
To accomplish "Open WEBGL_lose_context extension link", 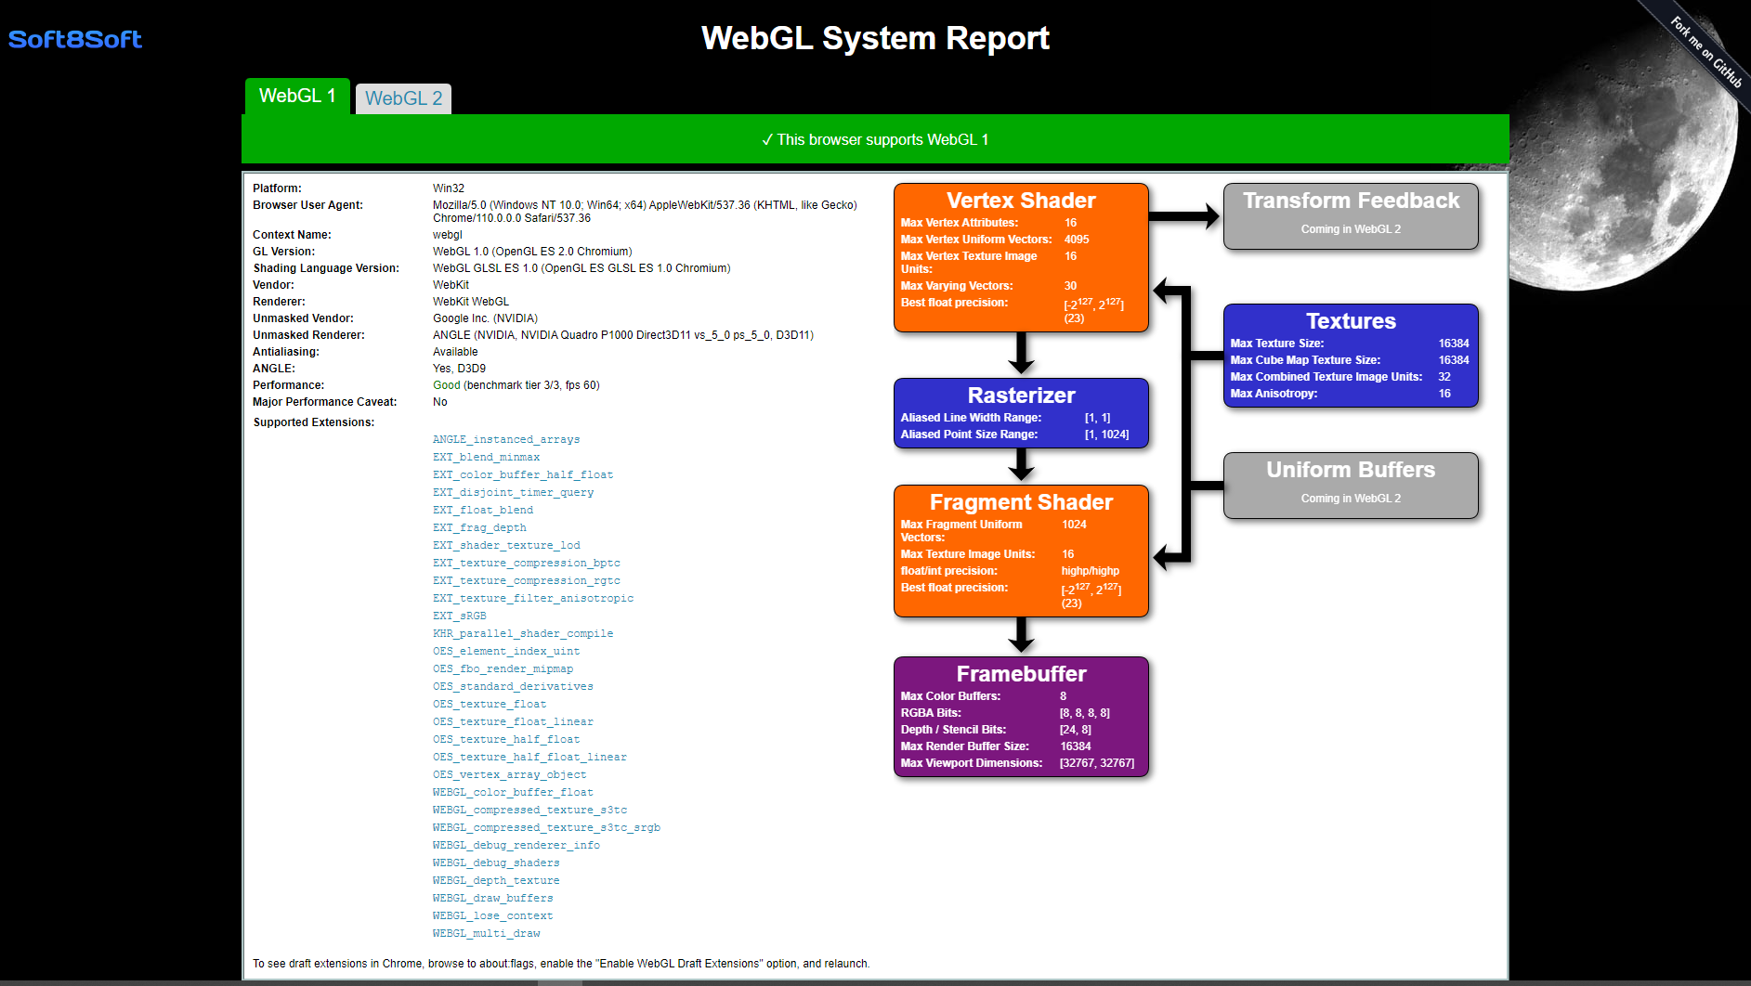I will 493,915.
